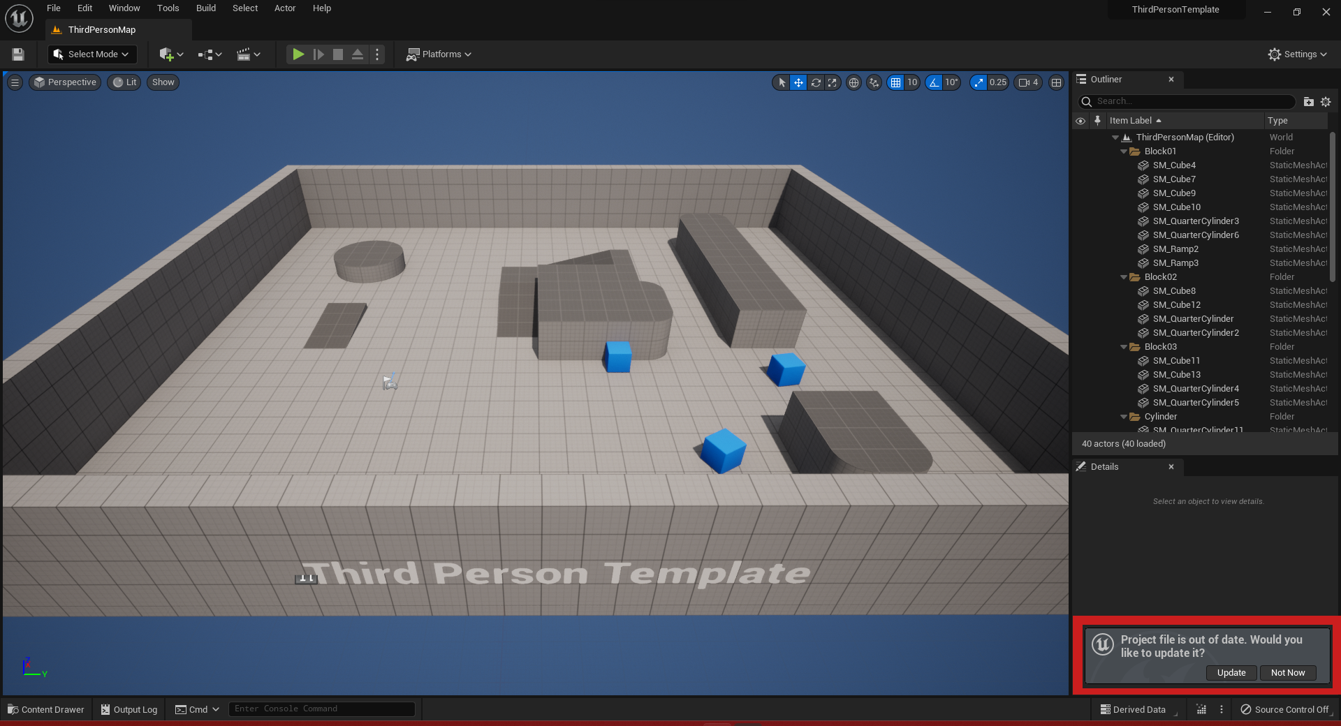The image size is (1341, 726).
Task: Collapse the Block03 folder
Action: [1124, 347]
